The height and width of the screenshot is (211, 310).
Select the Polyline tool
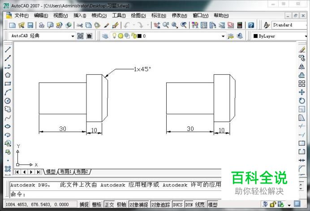coord(8,67)
